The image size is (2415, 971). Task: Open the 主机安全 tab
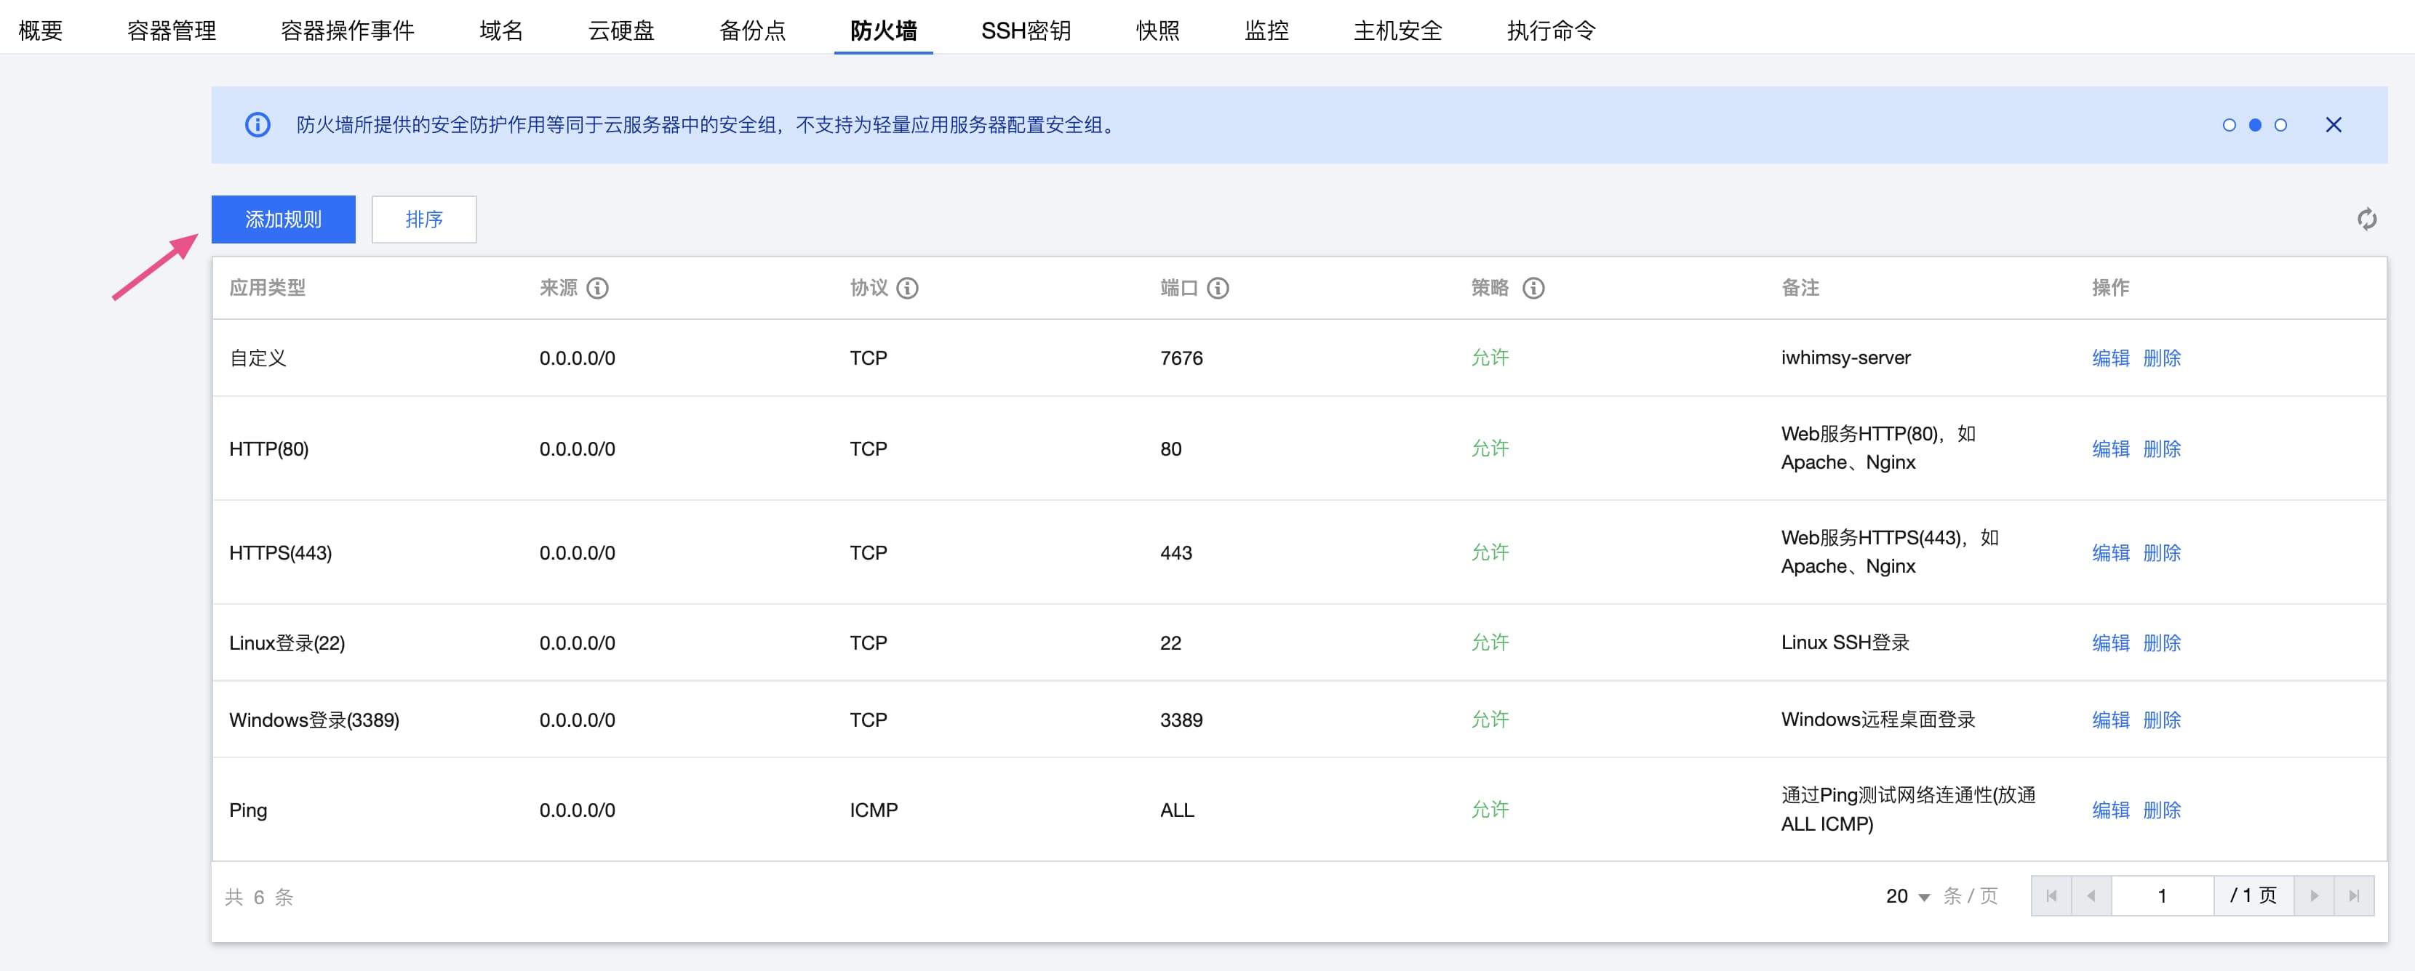(x=1398, y=30)
